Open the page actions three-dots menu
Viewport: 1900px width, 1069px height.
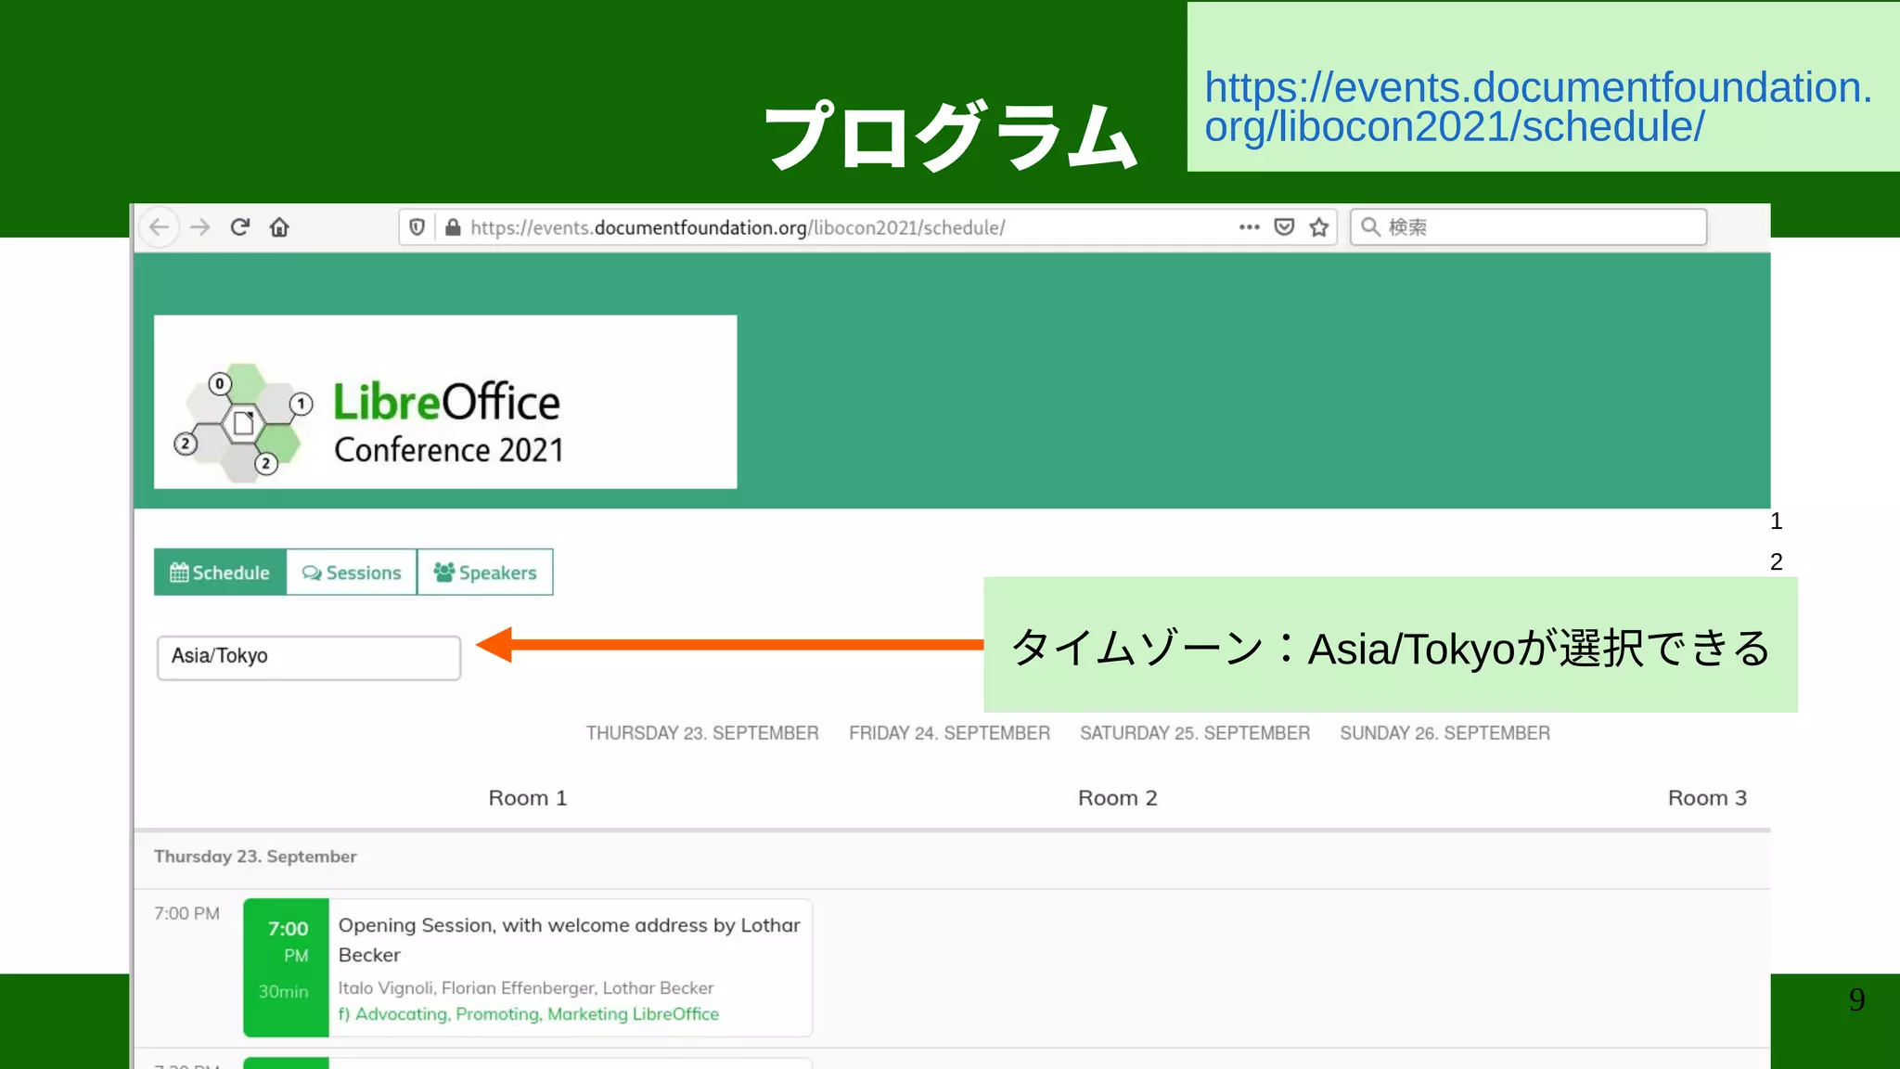tap(1249, 227)
